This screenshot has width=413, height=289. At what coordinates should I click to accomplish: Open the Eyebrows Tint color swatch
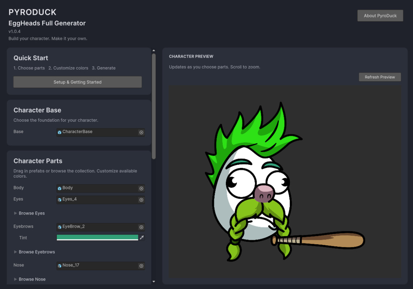pyautogui.click(x=97, y=237)
